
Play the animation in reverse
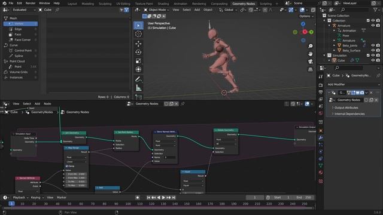click(159, 198)
